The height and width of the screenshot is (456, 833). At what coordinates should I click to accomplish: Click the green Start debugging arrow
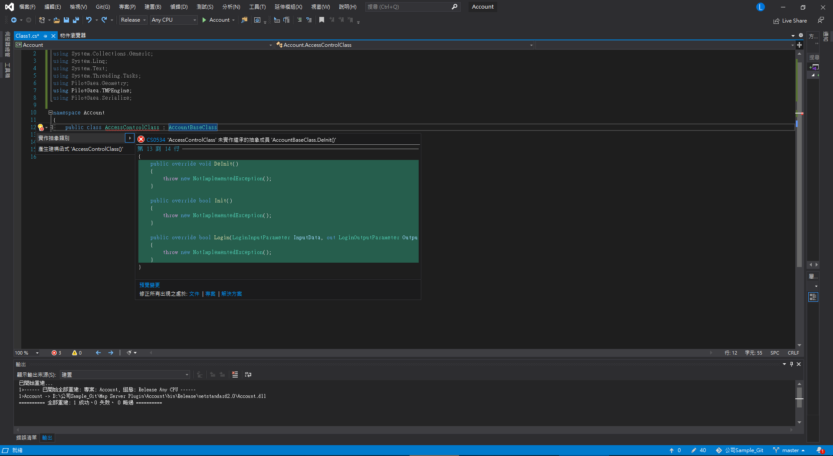tap(204, 20)
